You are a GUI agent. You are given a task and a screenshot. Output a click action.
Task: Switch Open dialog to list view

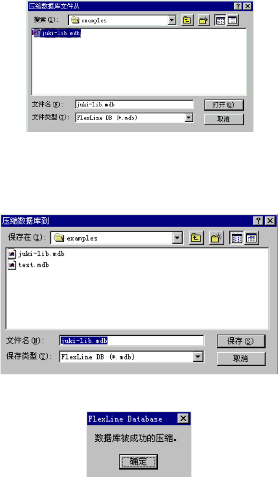point(220,20)
